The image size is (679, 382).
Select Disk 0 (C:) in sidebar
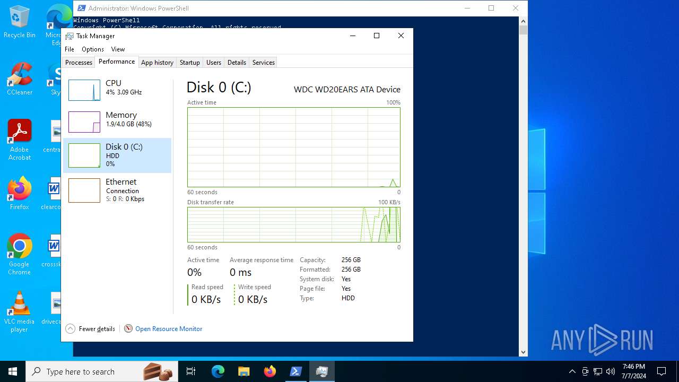pyautogui.click(x=117, y=155)
